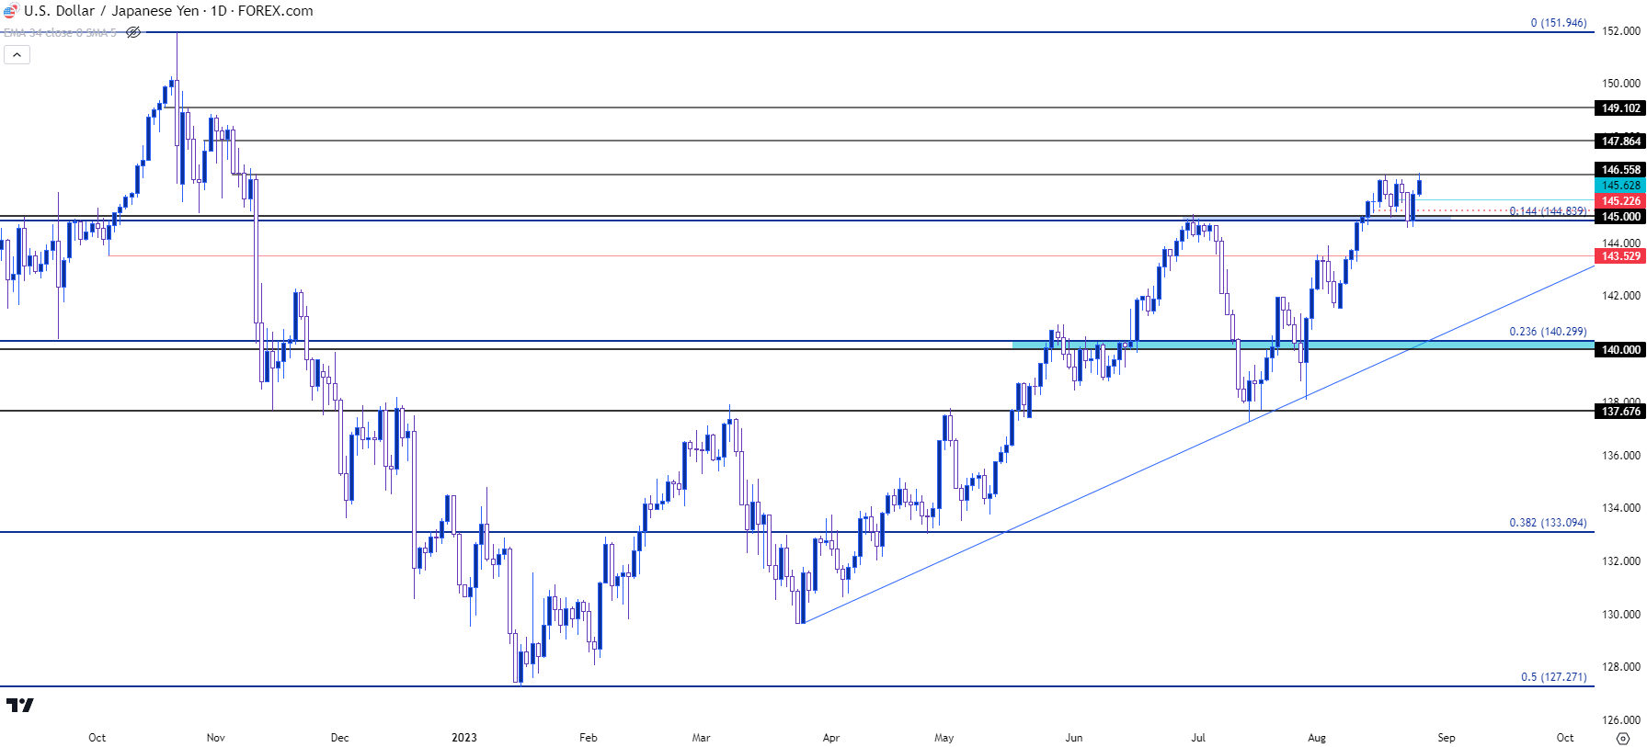Click the Apr label on the time axis
The height and width of the screenshot is (747, 1647).
coord(831,738)
